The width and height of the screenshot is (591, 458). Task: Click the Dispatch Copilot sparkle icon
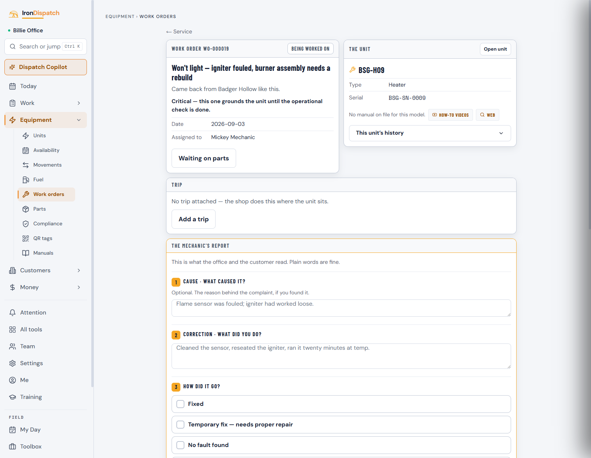tap(12, 67)
